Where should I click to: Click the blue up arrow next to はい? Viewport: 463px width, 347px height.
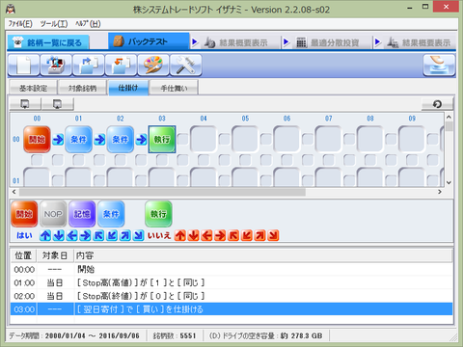(x=45, y=235)
